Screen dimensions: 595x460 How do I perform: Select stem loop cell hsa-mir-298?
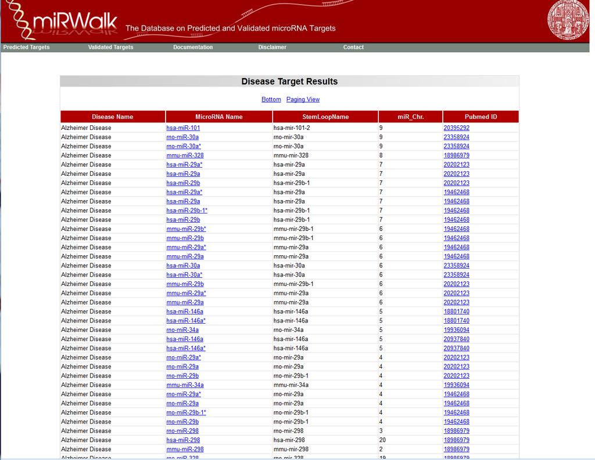[289, 440]
